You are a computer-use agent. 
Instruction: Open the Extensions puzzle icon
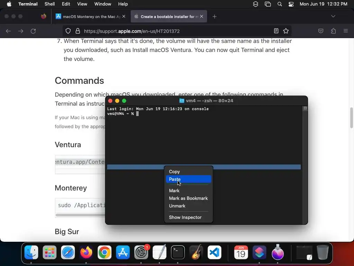pyautogui.click(x=333, y=31)
